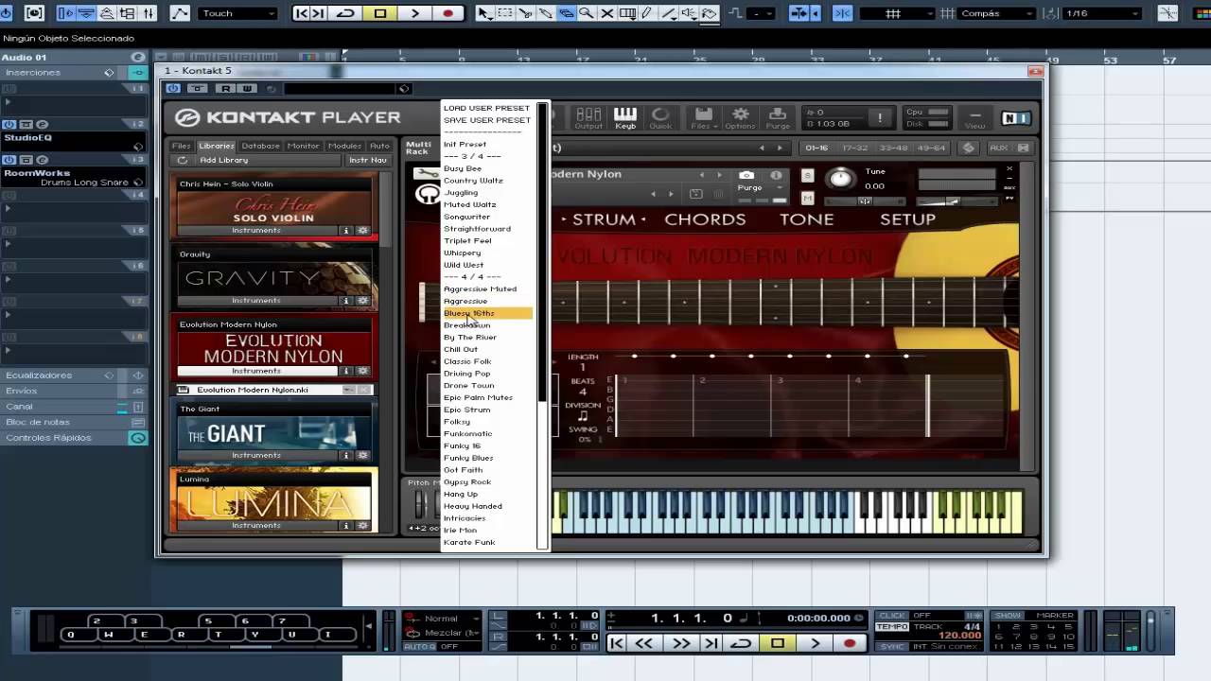Click the Kontakt Purge icon in the header
1211x681 pixels.
[778, 117]
